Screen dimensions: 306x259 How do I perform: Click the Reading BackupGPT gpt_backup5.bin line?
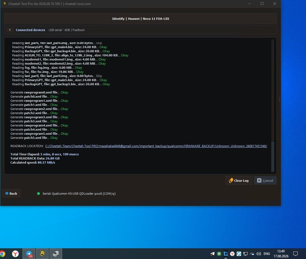61,84
